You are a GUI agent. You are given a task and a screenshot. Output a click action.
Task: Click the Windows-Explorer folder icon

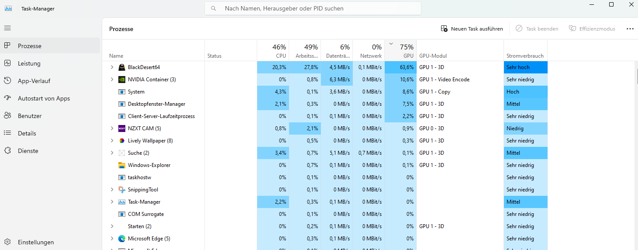(122, 165)
